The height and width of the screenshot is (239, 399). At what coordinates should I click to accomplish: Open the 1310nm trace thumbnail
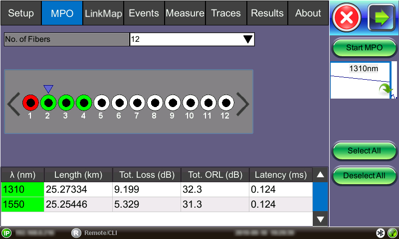point(364,81)
